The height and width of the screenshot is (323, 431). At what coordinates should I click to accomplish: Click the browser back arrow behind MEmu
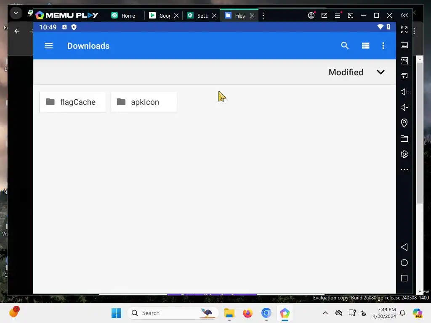coord(17,31)
